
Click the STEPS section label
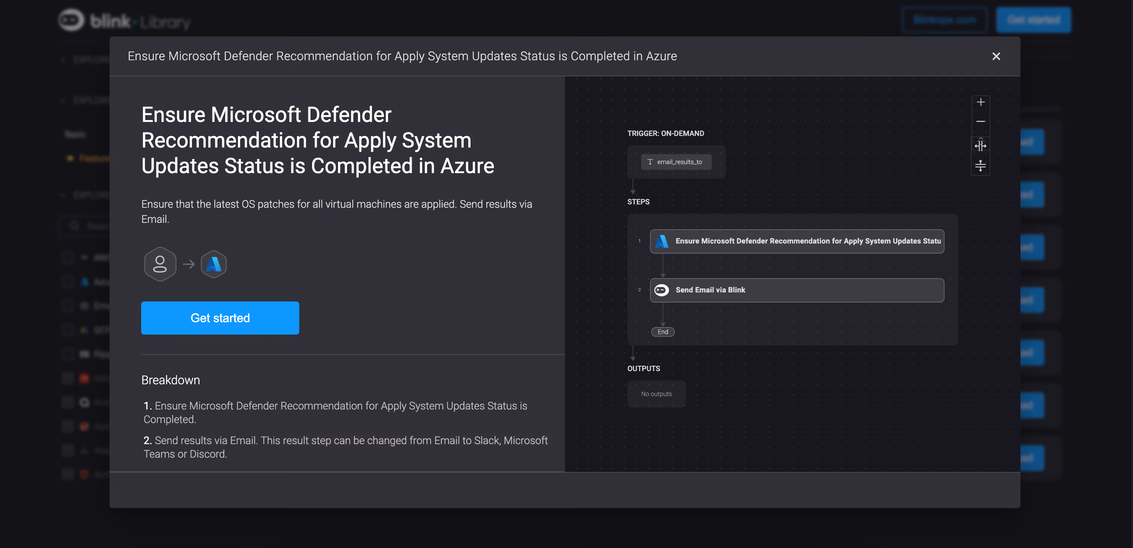[638, 202]
